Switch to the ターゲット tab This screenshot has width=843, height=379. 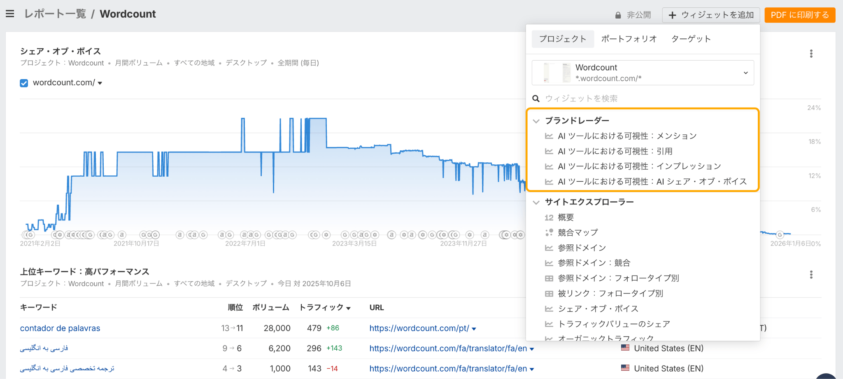tap(691, 39)
